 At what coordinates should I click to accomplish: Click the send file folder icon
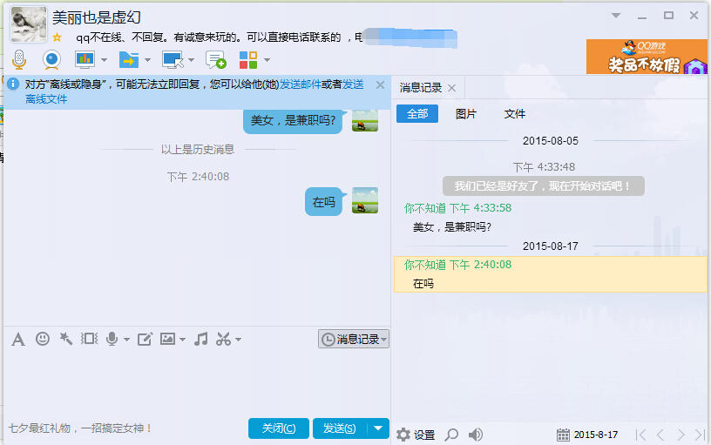click(x=129, y=59)
